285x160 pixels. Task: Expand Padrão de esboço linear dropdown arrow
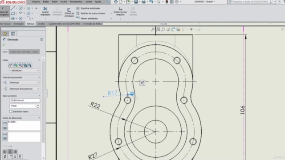[111, 13]
